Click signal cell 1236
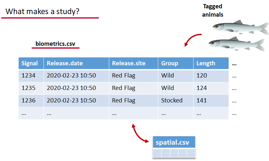This screenshot has width=269, height=161. [x=31, y=101]
